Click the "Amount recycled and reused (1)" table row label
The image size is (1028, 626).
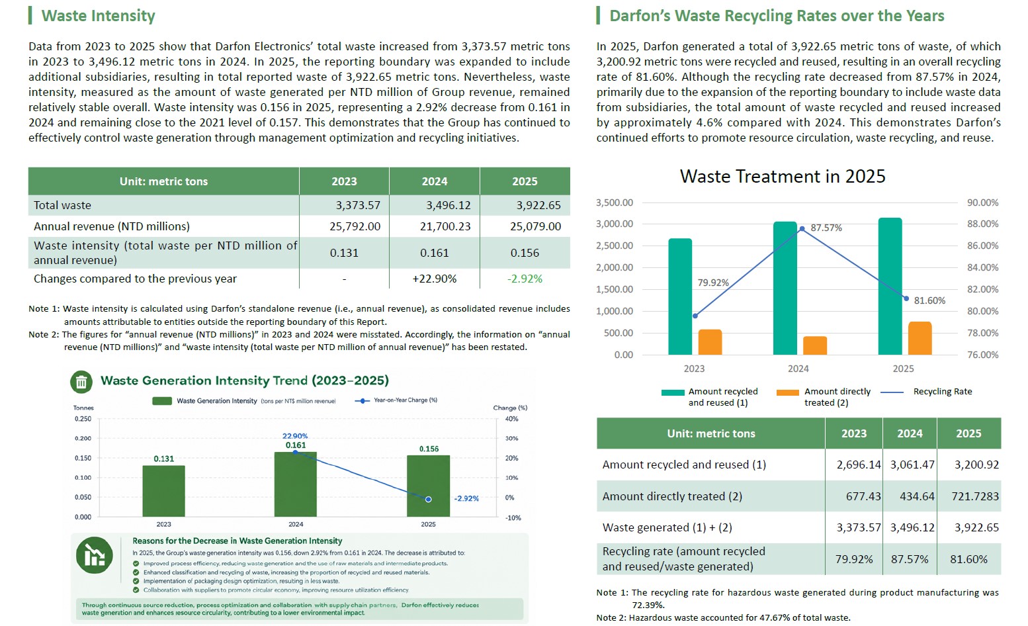pyautogui.click(x=684, y=465)
